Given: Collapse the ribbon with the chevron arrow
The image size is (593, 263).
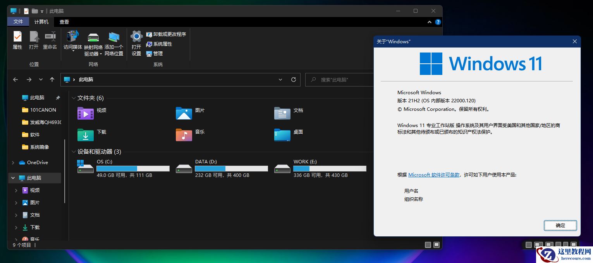Looking at the screenshot, I should coord(429,22).
